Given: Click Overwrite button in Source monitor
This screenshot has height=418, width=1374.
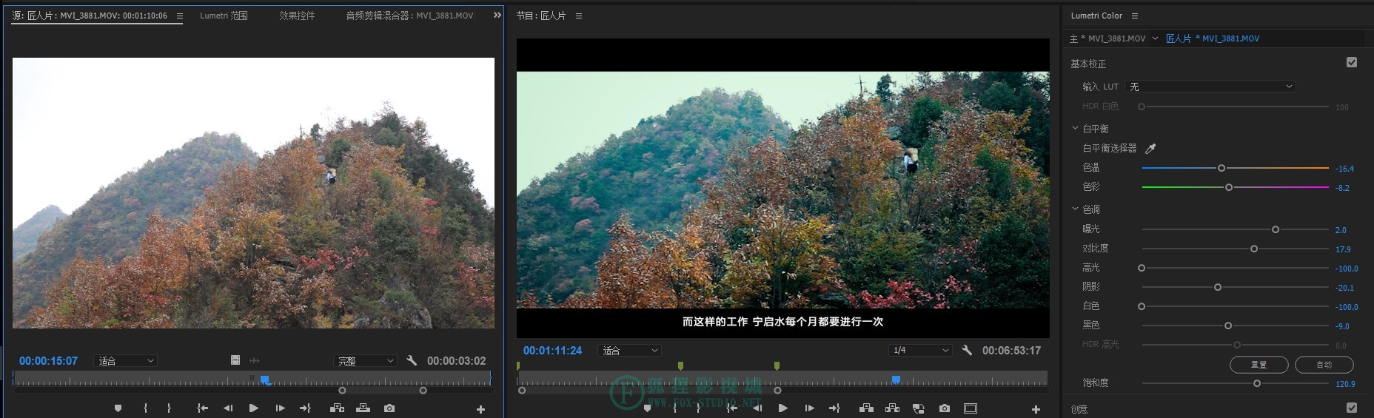Looking at the screenshot, I should [x=363, y=408].
